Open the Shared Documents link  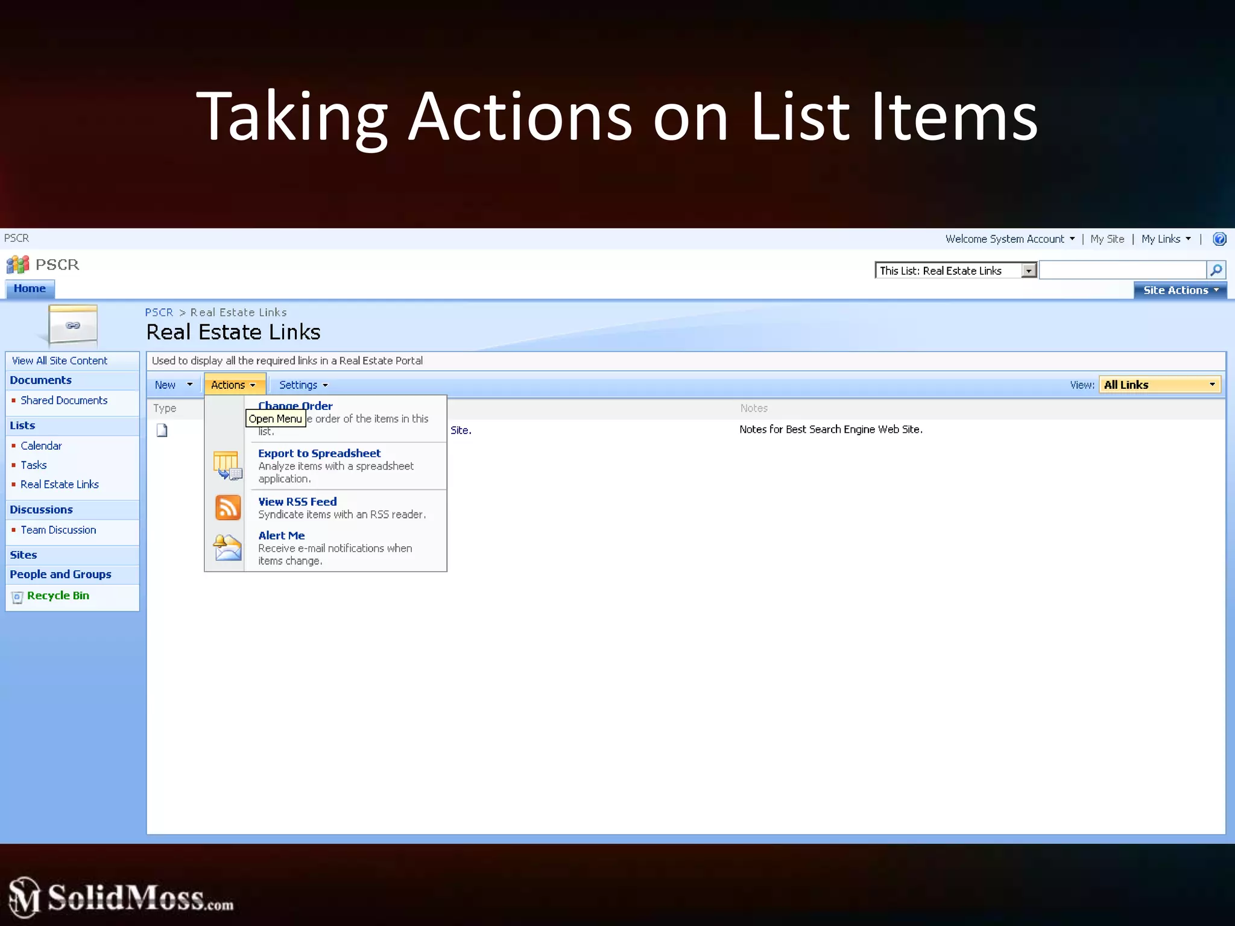click(x=64, y=400)
